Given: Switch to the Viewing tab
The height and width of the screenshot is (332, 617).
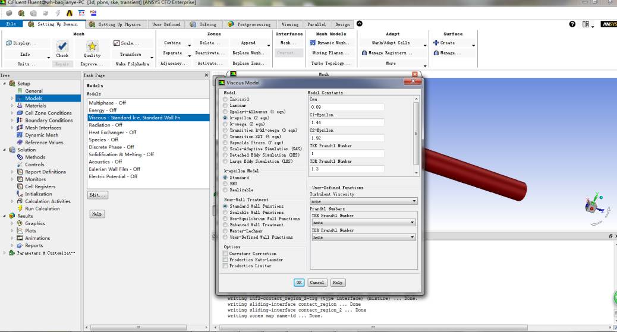Looking at the screenshot, I should click(290, 24).
